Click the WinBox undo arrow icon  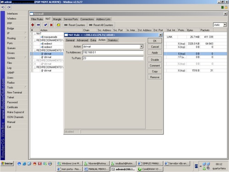[x=3, y=7]
